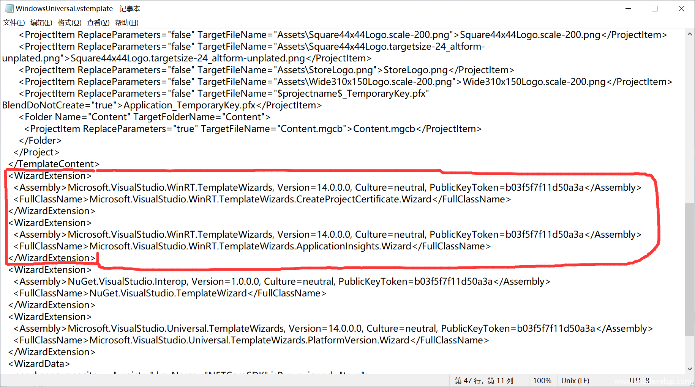Place cursor on ApplicationInsights.Wizard class name
Screen dimensions: 695x387
pyautogui.click(x=353, y=246)
